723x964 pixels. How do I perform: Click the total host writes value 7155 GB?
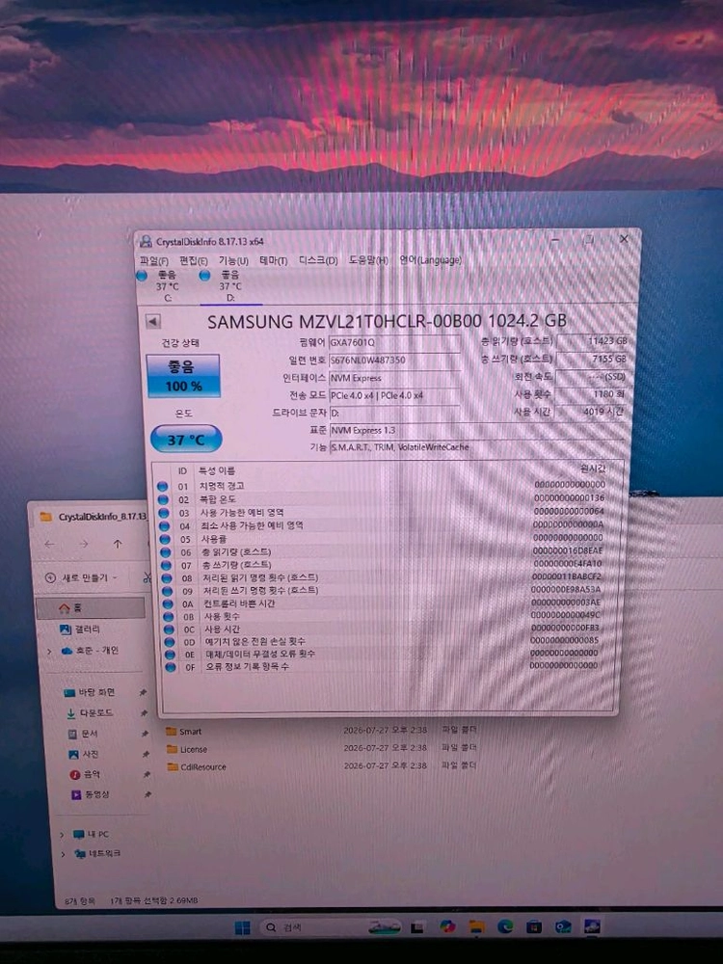pyautogui.click(x=592, y=359)
